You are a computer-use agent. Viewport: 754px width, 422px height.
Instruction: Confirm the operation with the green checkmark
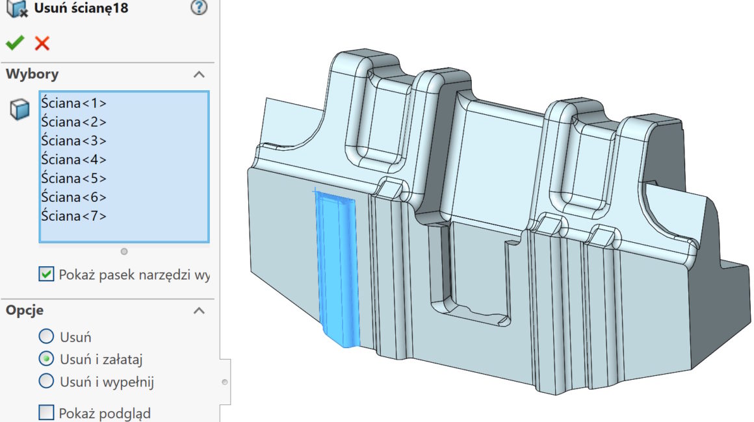[x=14, y=43]
